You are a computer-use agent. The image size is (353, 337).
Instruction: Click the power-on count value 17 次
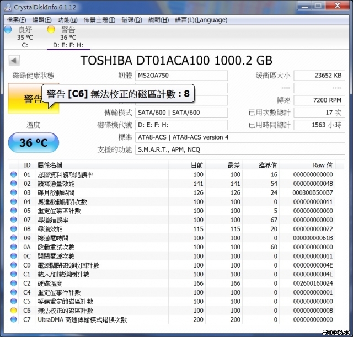click(x=319, y=113)
